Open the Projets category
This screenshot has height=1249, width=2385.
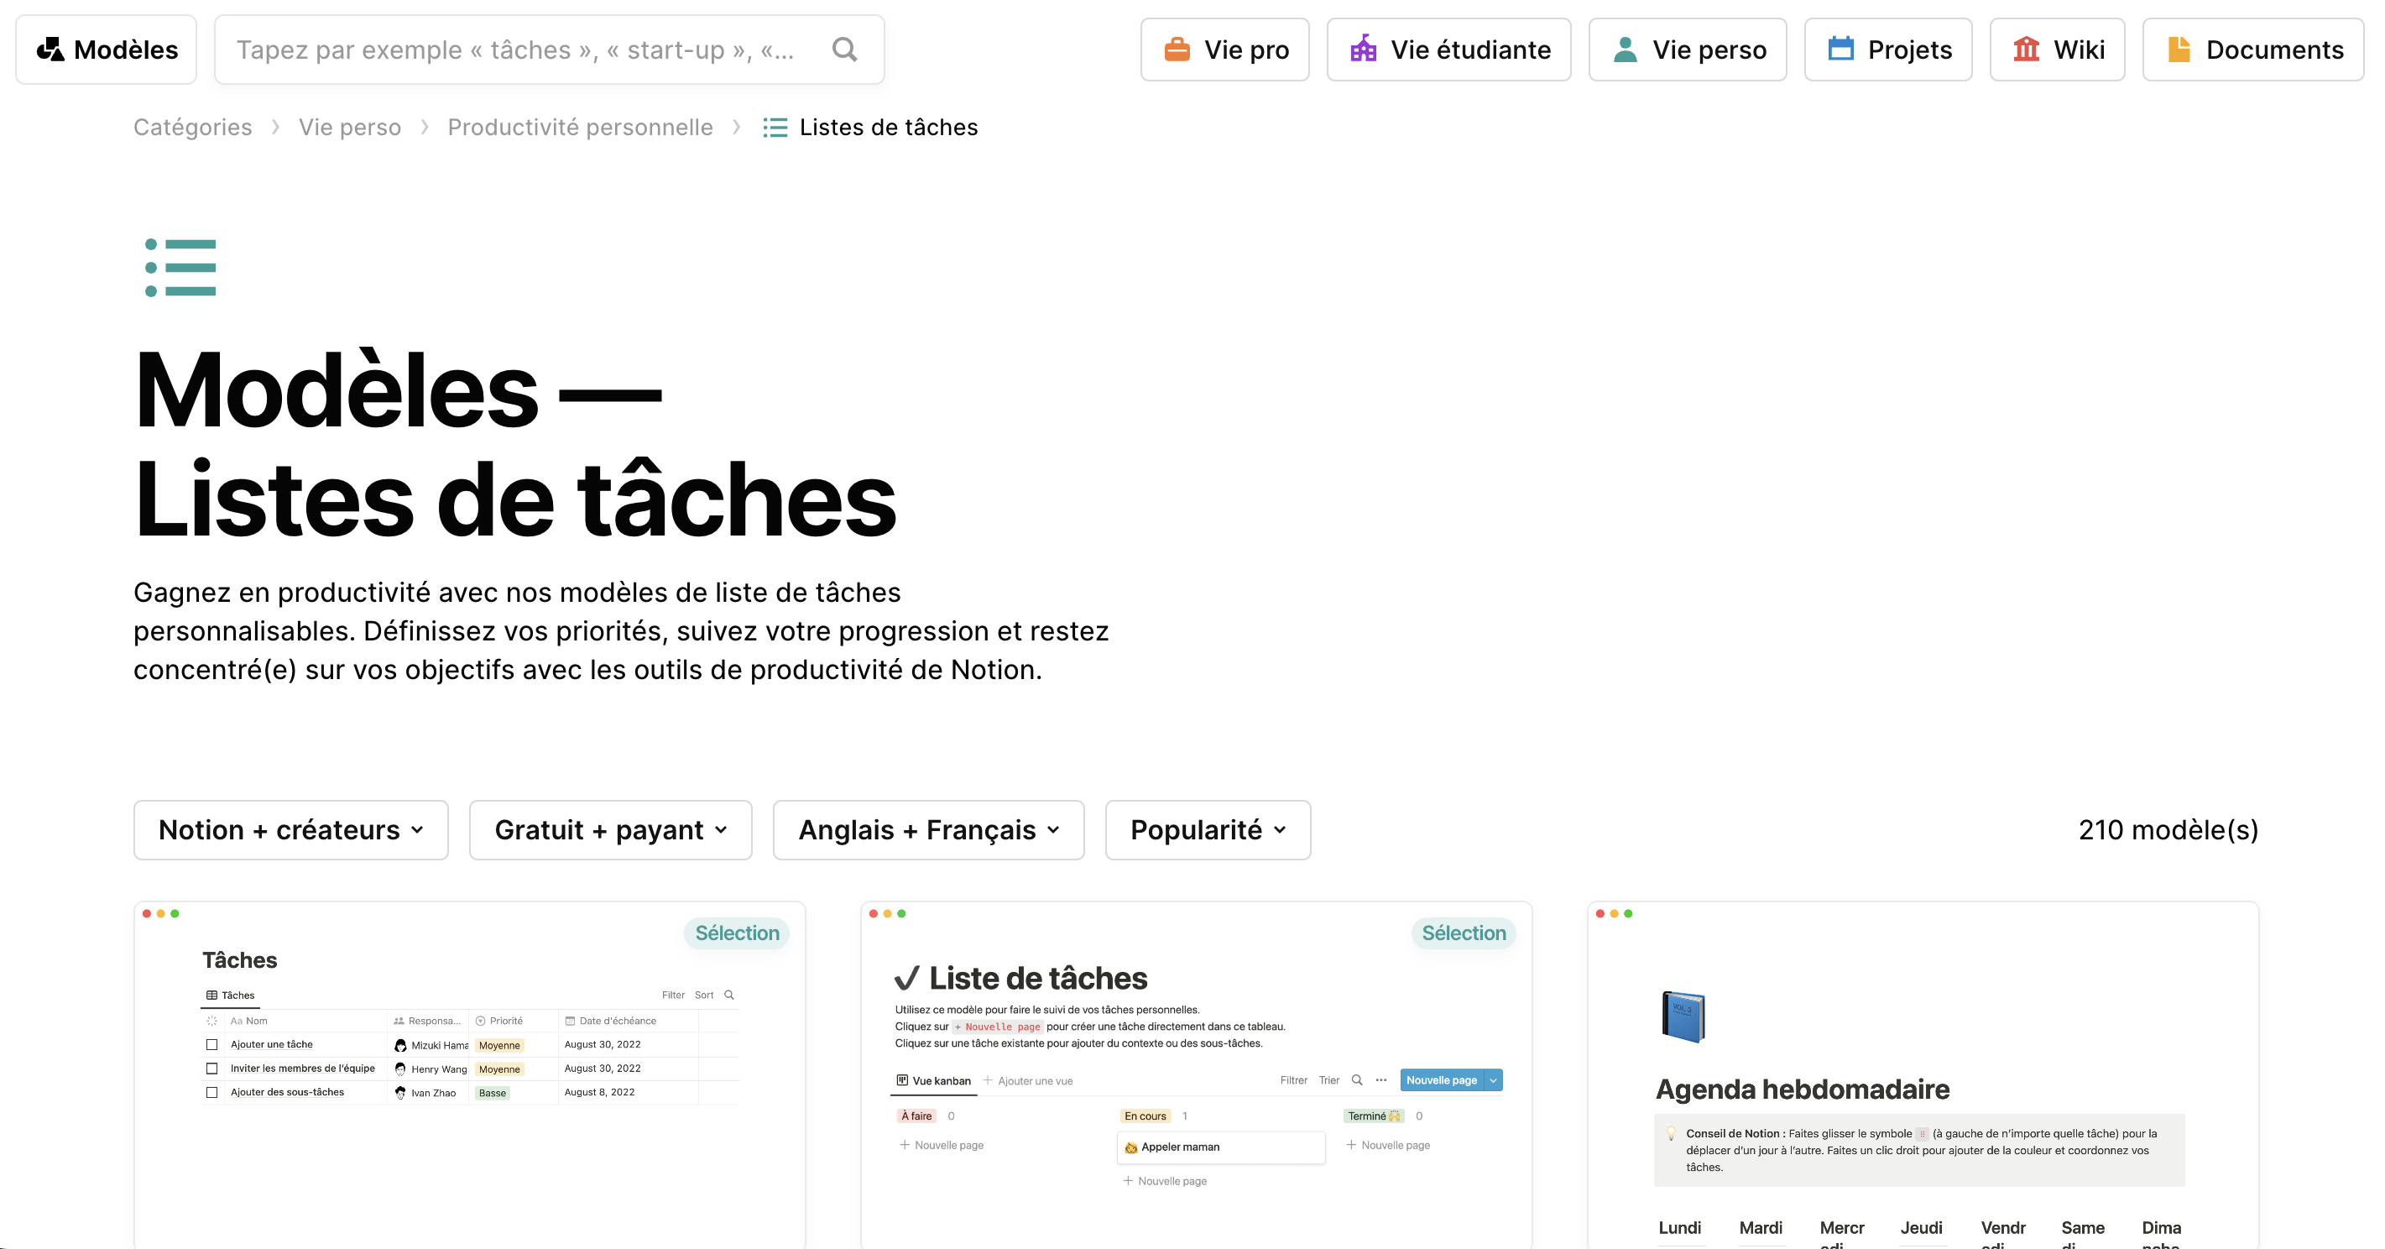[x=1888, y=49]
